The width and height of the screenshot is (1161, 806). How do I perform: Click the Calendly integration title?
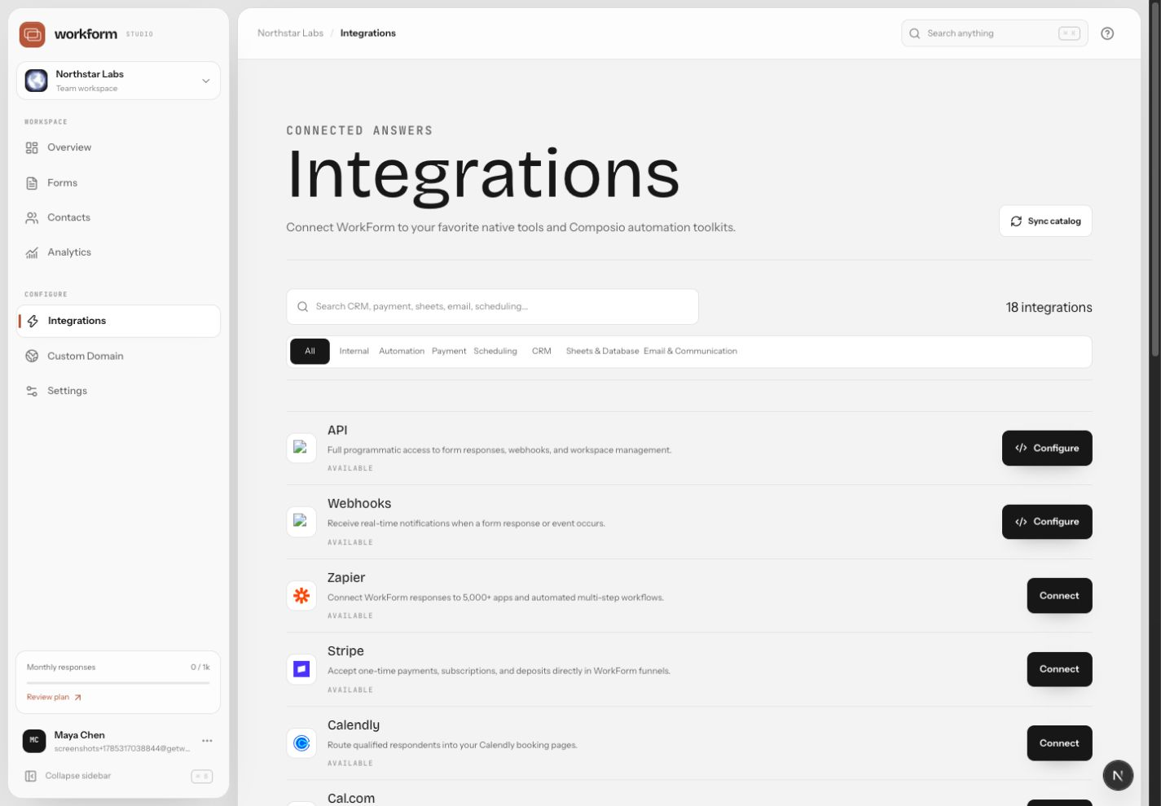[354, 725]
